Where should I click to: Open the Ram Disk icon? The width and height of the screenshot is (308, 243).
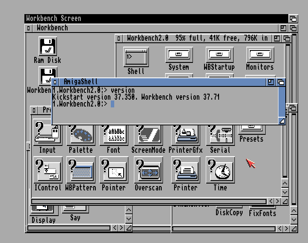click(47, 46)
